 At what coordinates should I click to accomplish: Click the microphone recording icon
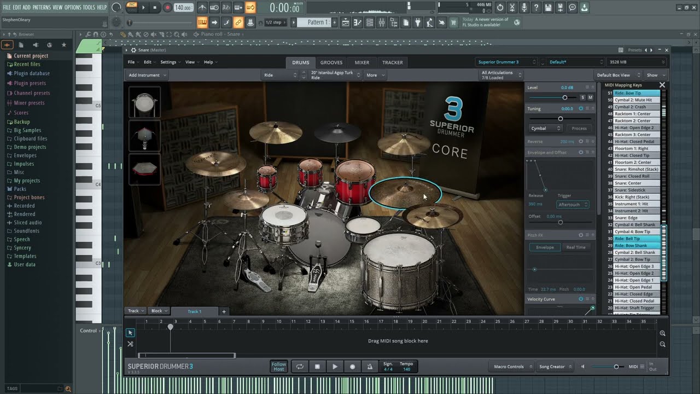click(524, 8)
